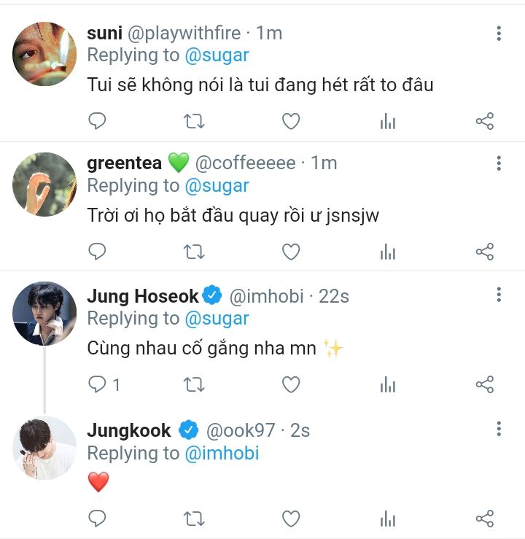View analytics on greentea's tweet

(x=388, y=252)
